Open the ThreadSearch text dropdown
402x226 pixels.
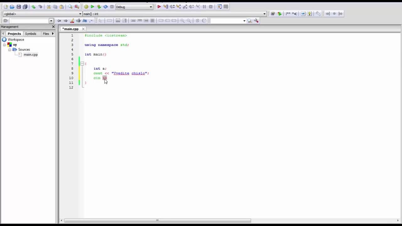(244, 21)
